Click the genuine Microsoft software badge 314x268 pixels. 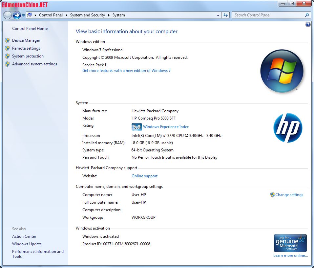[290, 243]
